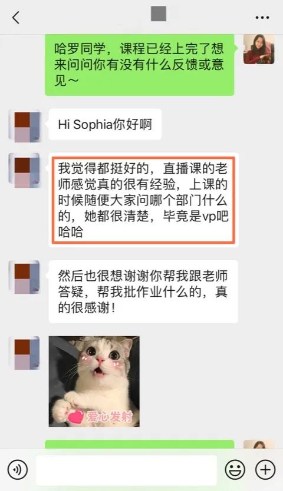Tap the partially visible sender avatar at bottom right
The height and width of the screenshot is (491, 283).
(259, 444)
